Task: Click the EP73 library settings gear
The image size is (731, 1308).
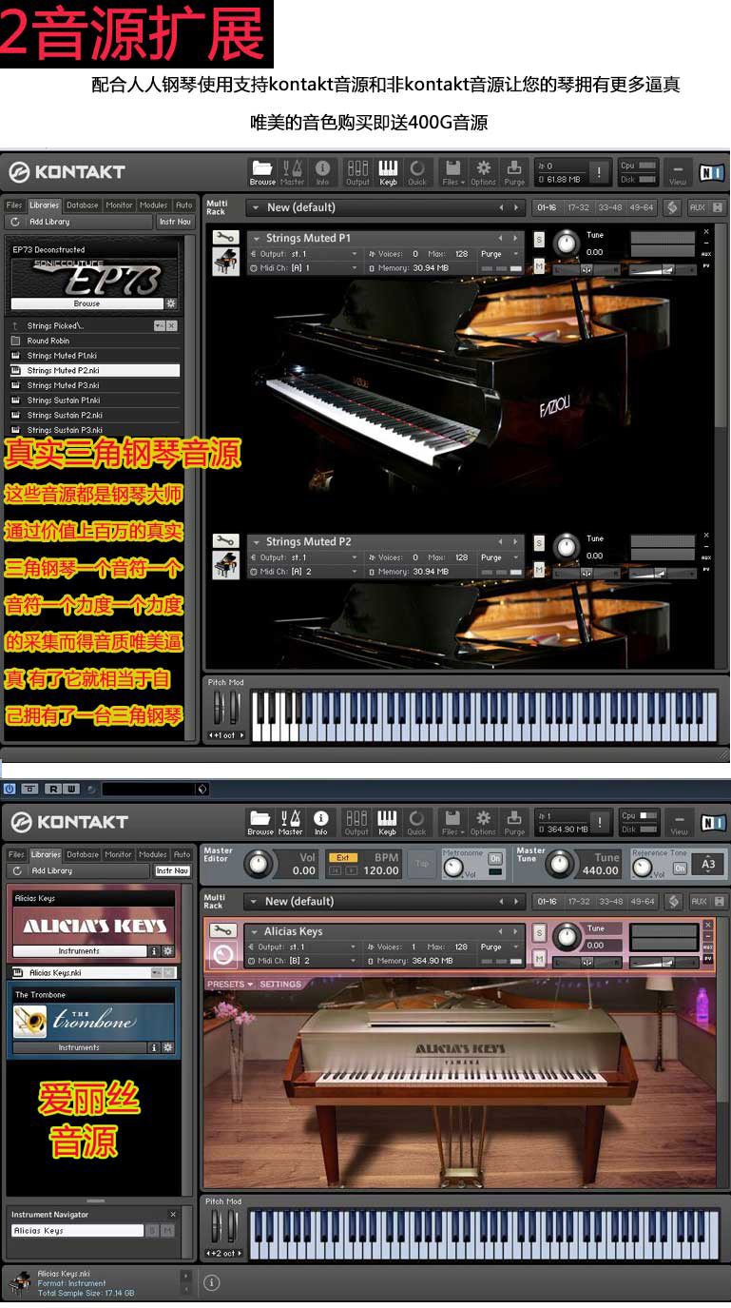Action: [171, 303]
